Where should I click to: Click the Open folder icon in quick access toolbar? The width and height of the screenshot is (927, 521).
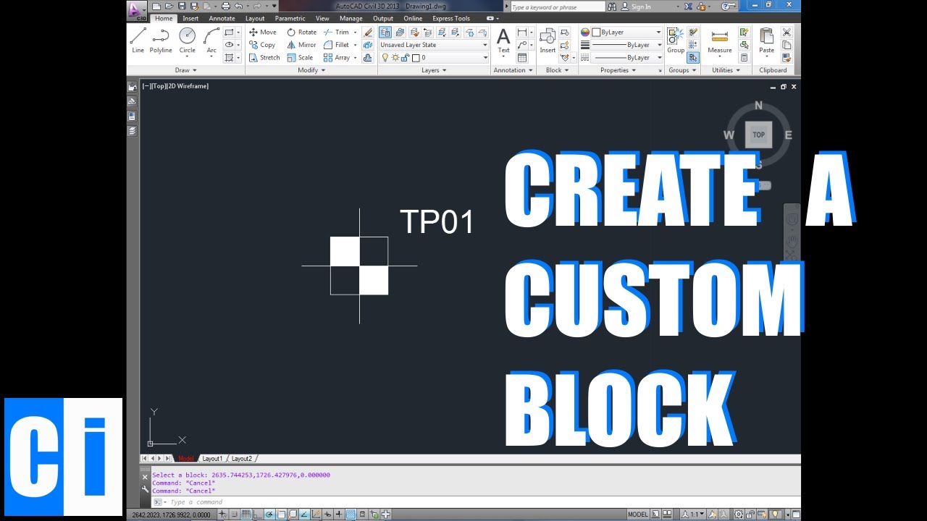click(169, 6)
